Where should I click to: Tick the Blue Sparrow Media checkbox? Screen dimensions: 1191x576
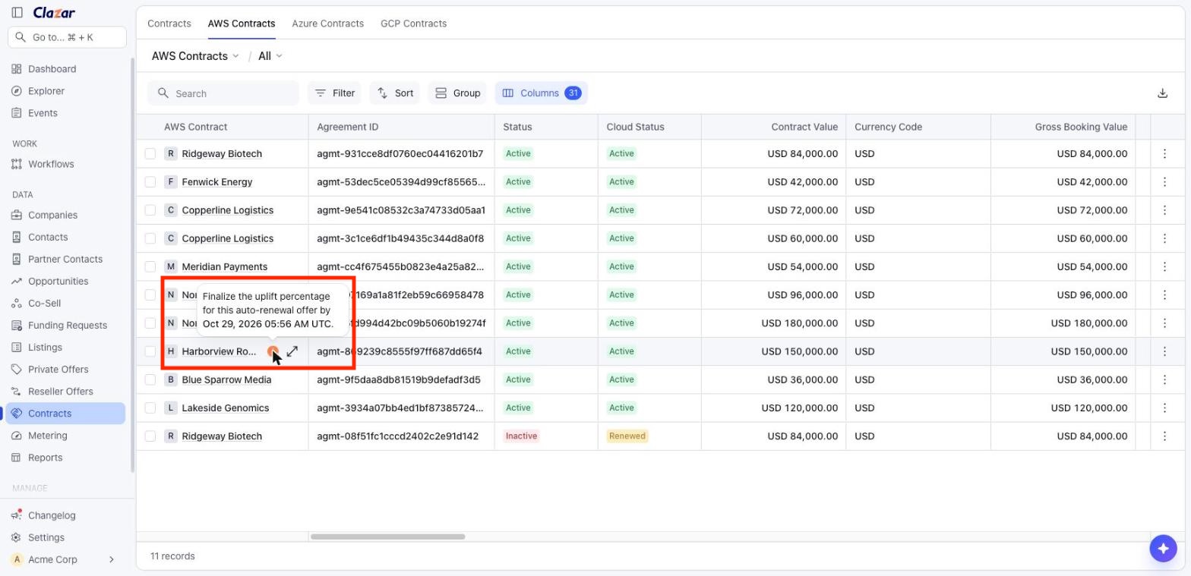pos(150,379)
